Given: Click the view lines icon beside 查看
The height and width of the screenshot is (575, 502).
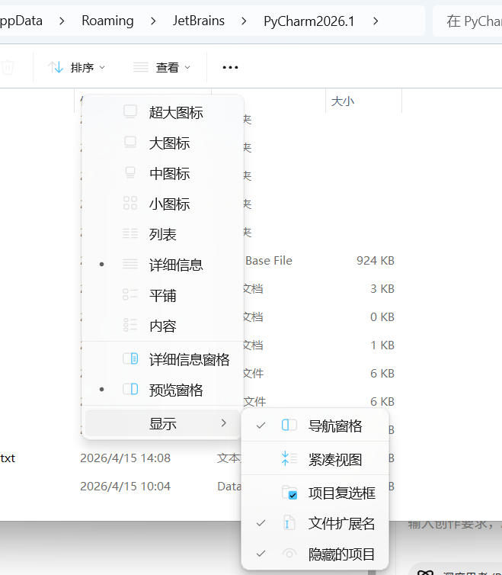Looking at the screenshot, I should [x=141, y=67].
